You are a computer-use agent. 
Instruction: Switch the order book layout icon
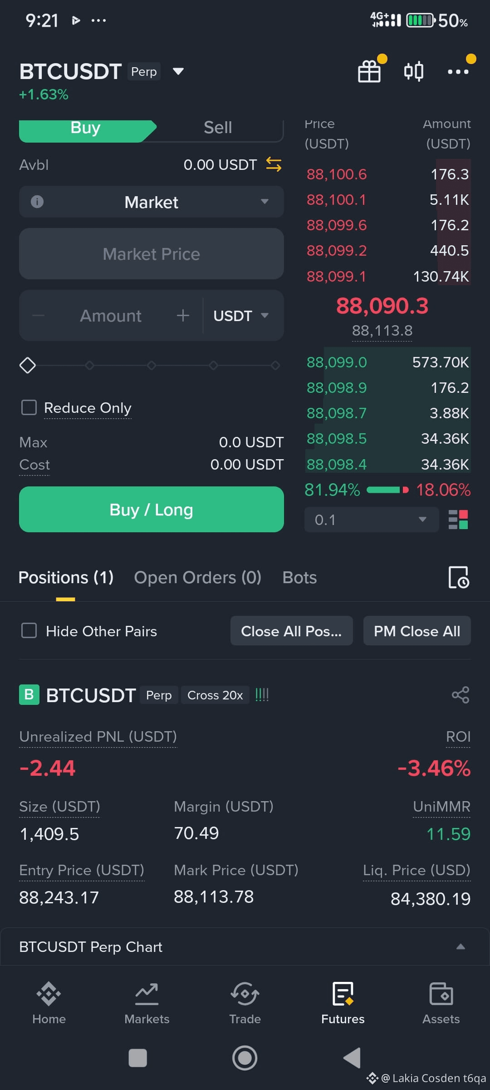[x=458, y=520]
